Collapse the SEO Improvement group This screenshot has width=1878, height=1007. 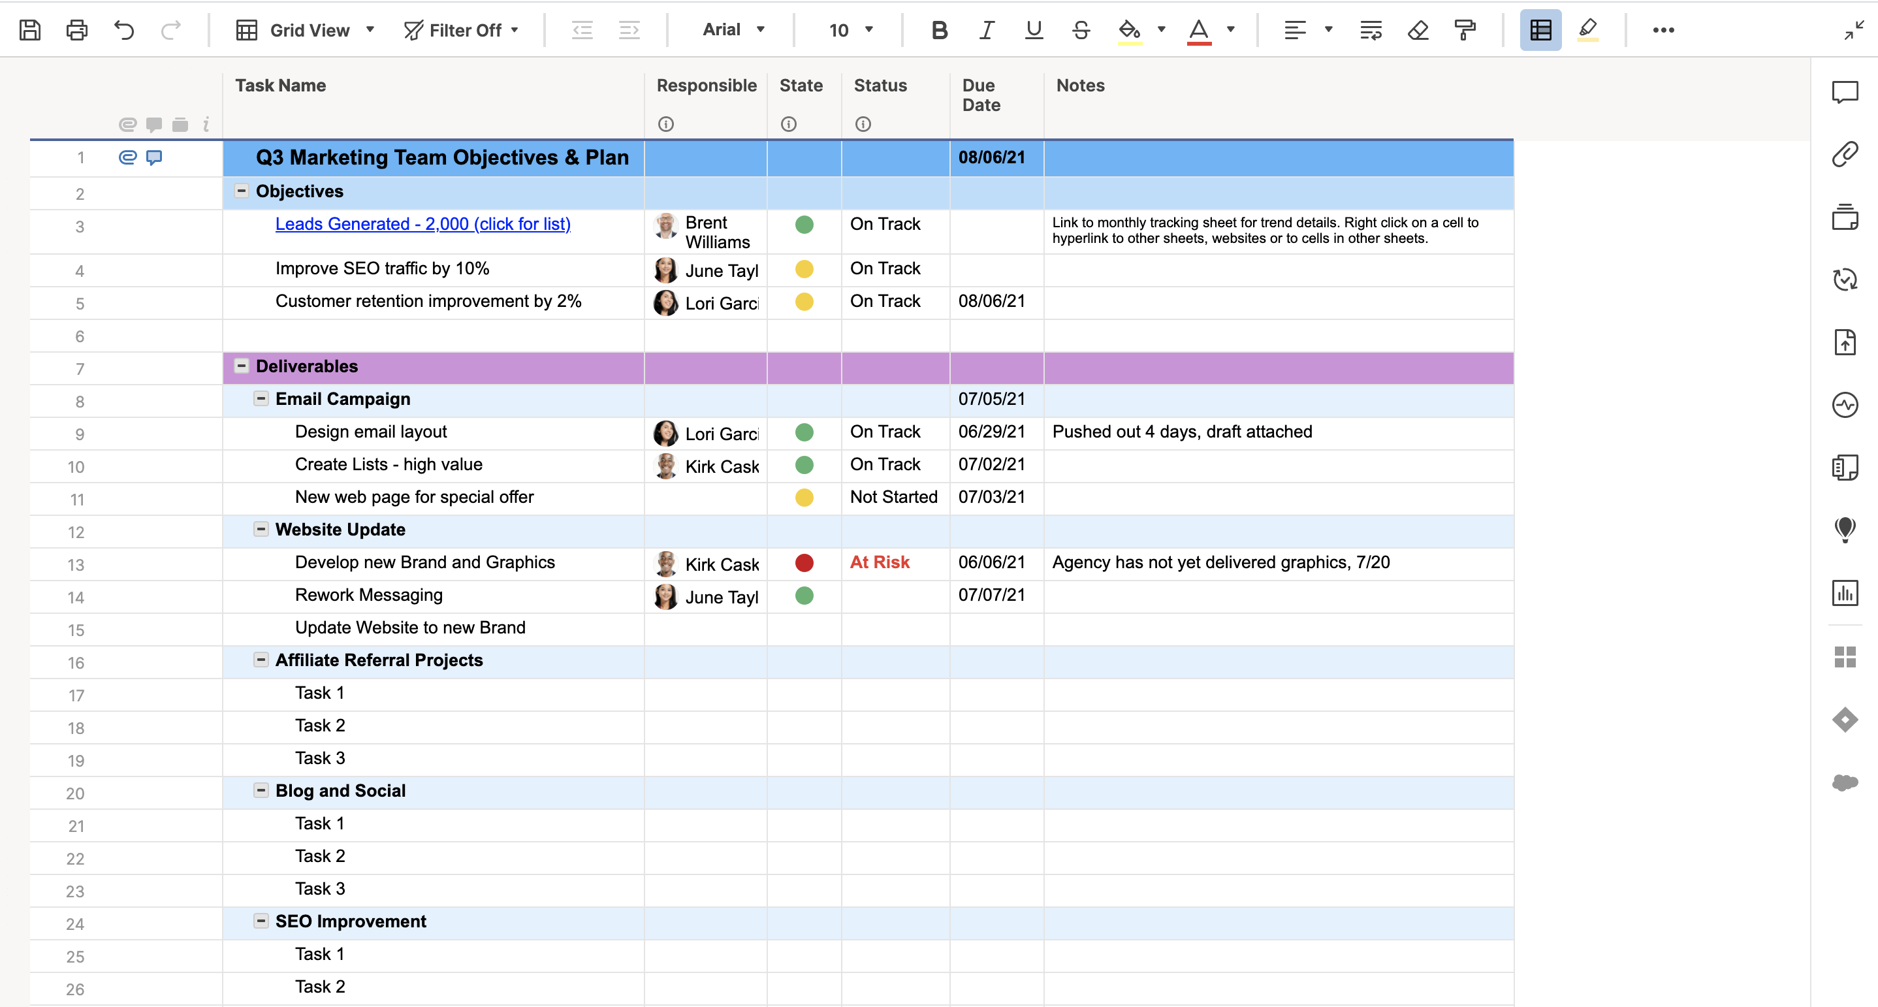(261, 920)
